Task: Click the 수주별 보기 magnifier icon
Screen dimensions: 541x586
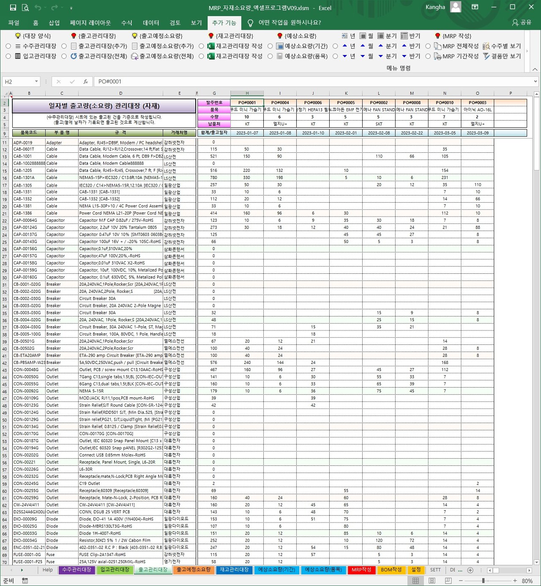Action: [486, 46]
